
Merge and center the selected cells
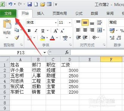(x=99, y=30)
